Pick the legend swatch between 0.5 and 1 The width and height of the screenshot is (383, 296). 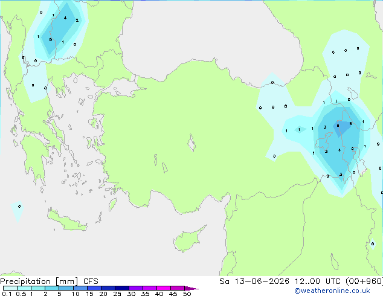click(24, 288)
